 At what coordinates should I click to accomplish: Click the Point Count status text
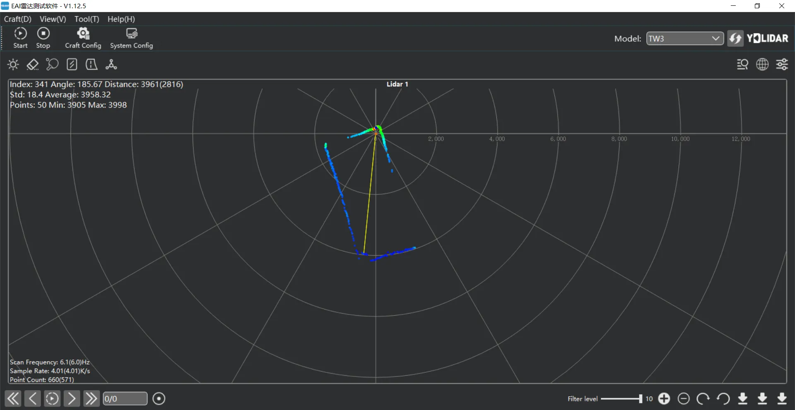pos(42,379)
